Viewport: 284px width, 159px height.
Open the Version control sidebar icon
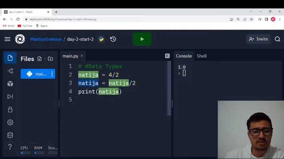tap(10, 71)
